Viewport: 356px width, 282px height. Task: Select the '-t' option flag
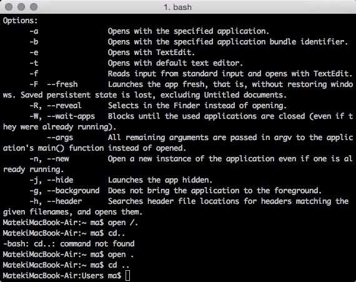[34, 63]
